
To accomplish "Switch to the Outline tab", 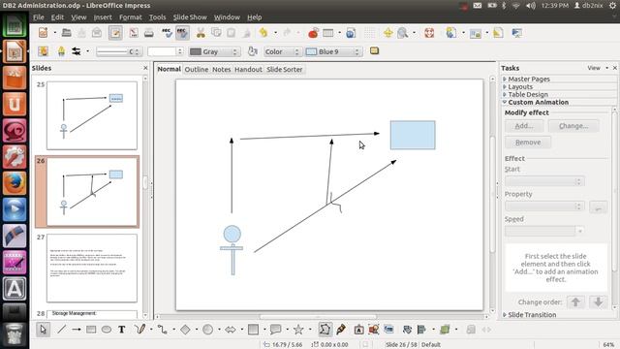I will 197,69.
